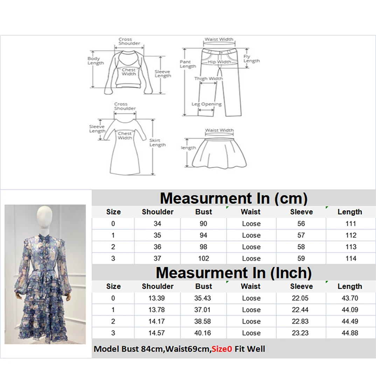The height and width of the screenshot is (376, 376).
Task: Select sleeve value 22.05 in inch table
Action: [300, 298]
